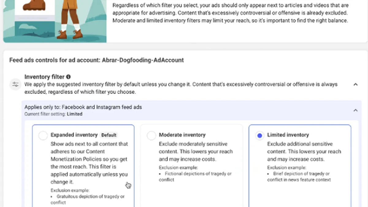Select the Expanded inventory radio button
Image resolution: width=368 pixels, height=207 pixels.
(x=43, y=136)
